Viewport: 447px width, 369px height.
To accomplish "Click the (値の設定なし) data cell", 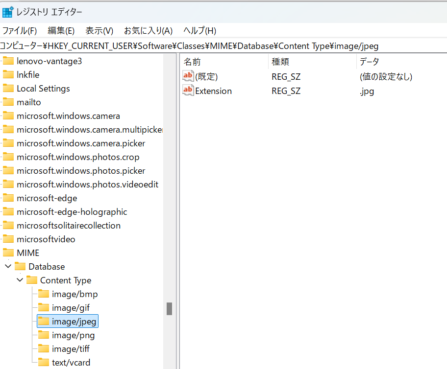I will pos(386,77).
